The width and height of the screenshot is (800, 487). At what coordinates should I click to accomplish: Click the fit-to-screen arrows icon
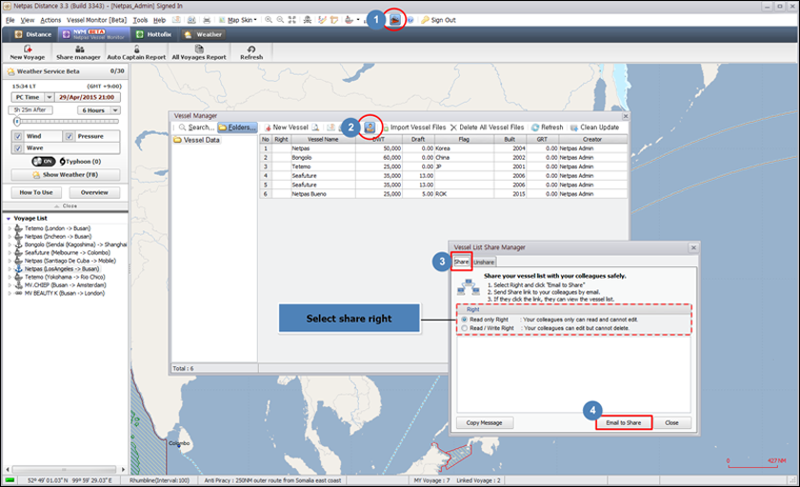pyautogui.click(x=291, y=20)
